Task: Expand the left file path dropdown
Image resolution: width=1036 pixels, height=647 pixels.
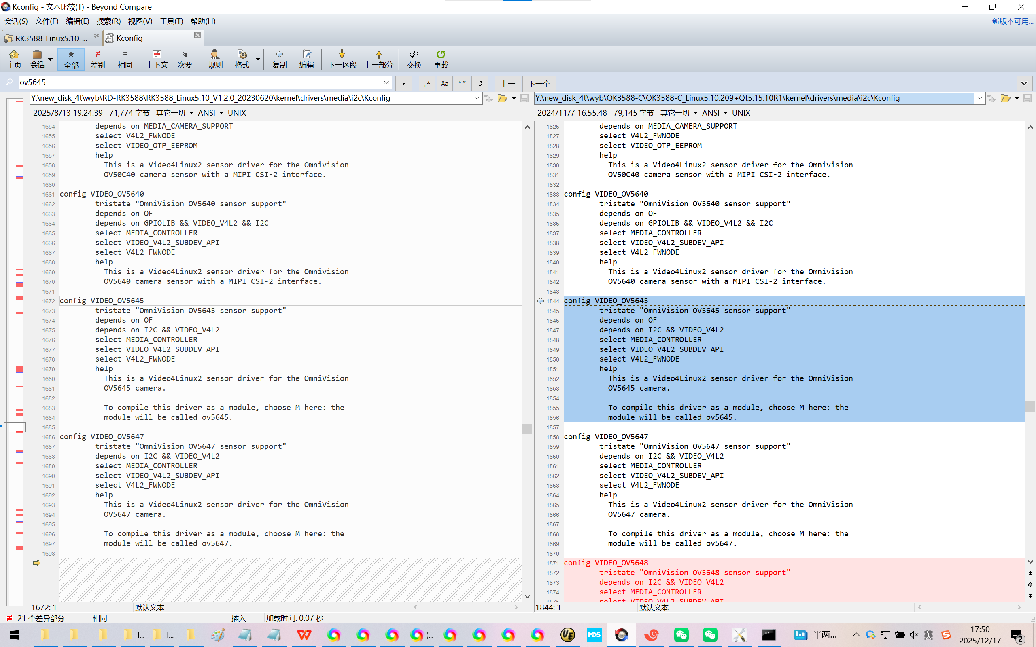Action: (477, 98)
